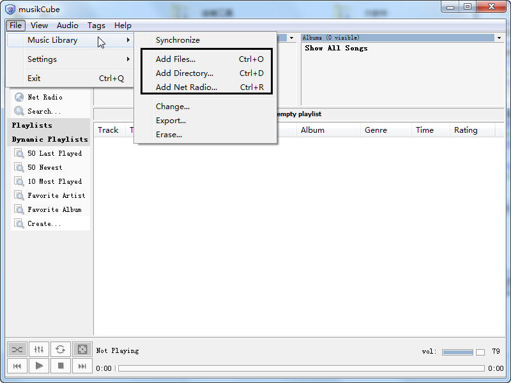Click the icon beside 50 Newest
The height and width of the screenshot is (383, 511).
coord(19,167)
